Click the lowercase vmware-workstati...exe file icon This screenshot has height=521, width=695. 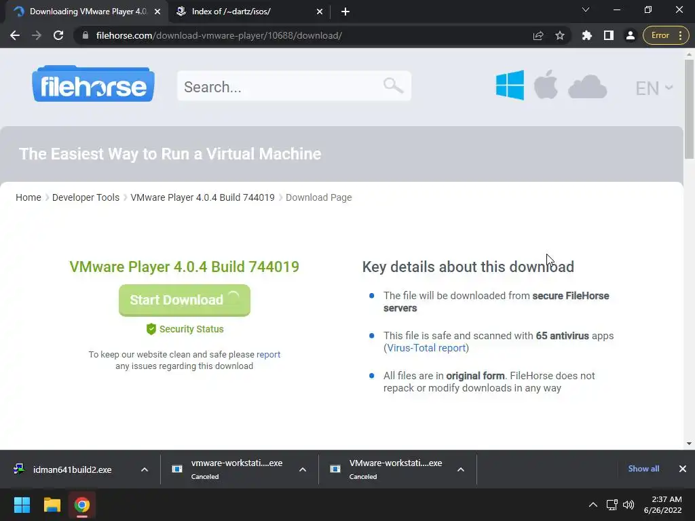pos(177,469)
